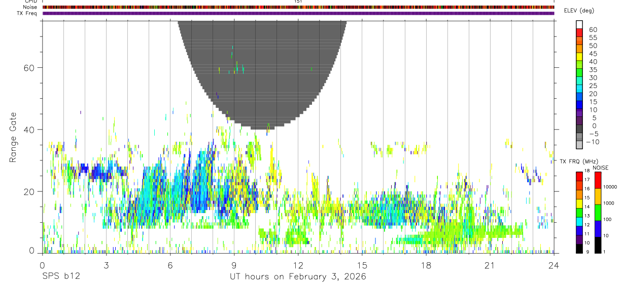
Task: Click the "100" label on NOISE scale
Action: [607, 220]
